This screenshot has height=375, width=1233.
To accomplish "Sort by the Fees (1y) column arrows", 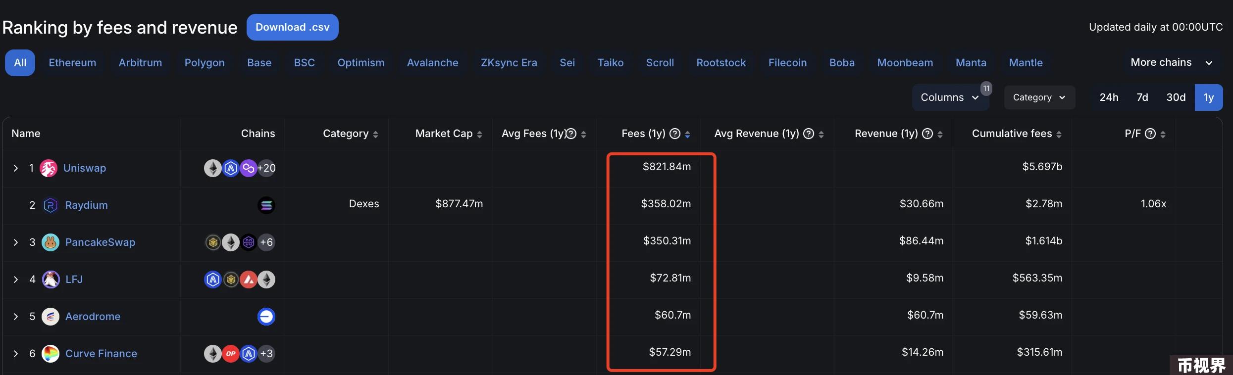I will (687, 134).
